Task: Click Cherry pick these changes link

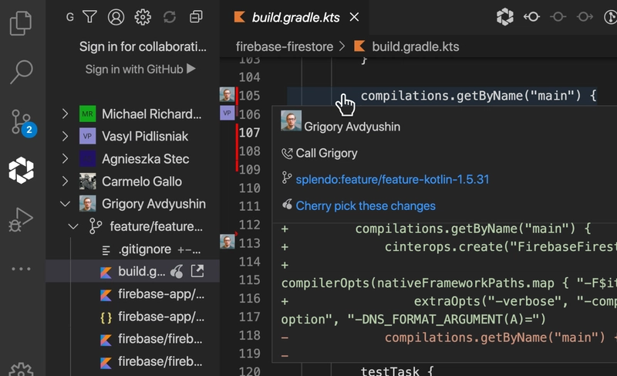Action: click(x=366, y=206)
